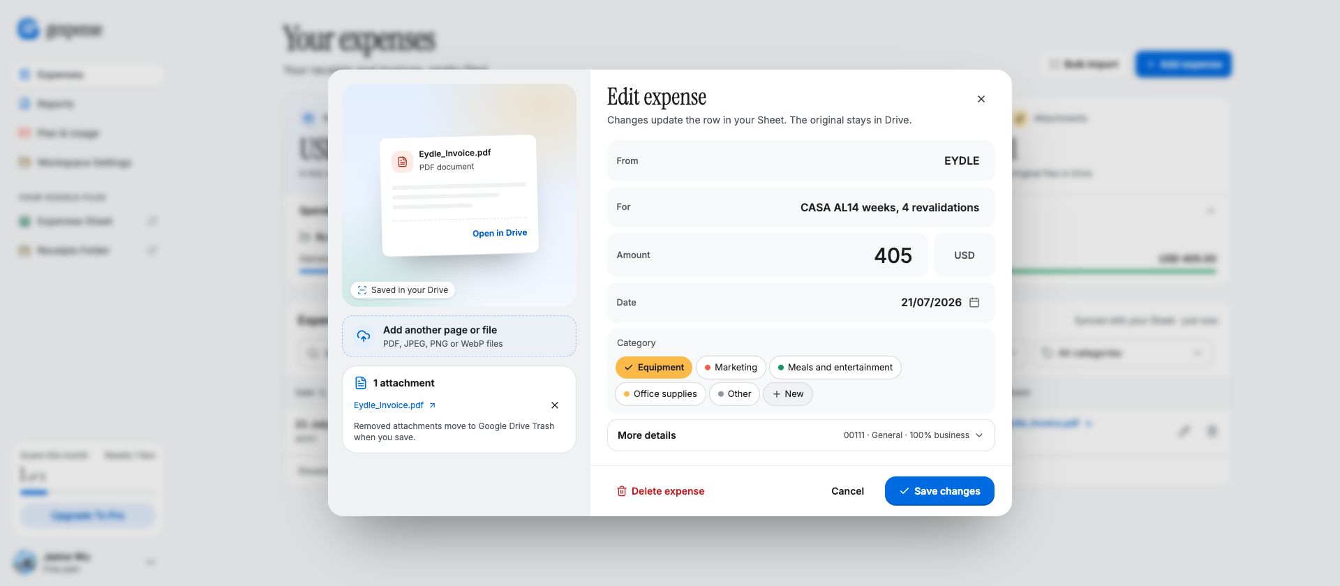Expand the More details section
This screenshot has width=1340, height=586.
(x=801, y=435)
